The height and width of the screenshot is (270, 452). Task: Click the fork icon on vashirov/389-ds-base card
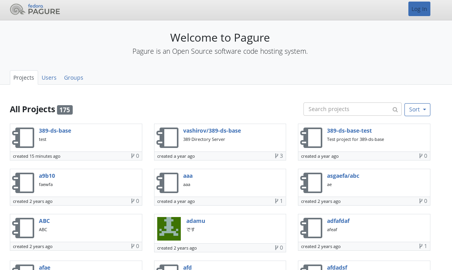click(x=276, y=156)
